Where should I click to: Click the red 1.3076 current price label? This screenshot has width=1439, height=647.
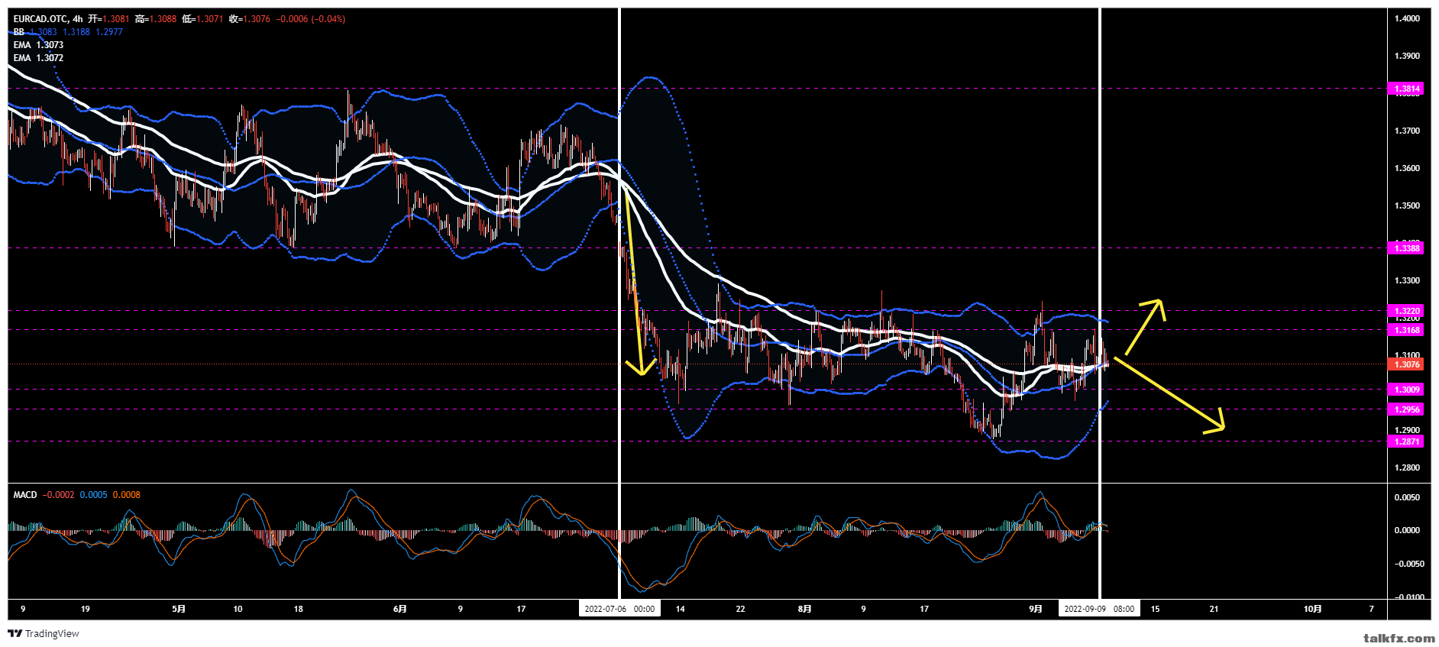pyautogui.click(x=1405, y=364)
